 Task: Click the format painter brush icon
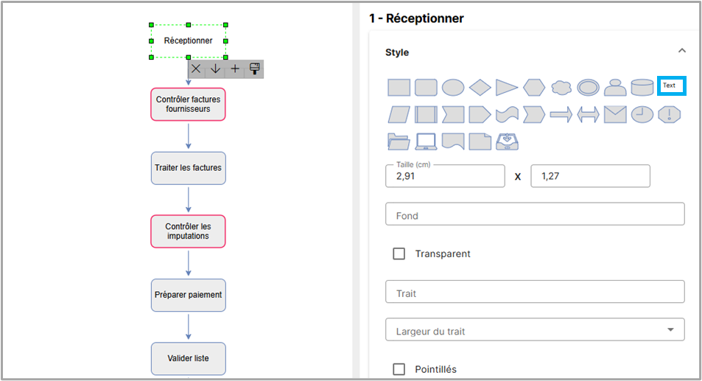[x=255, y=69]
